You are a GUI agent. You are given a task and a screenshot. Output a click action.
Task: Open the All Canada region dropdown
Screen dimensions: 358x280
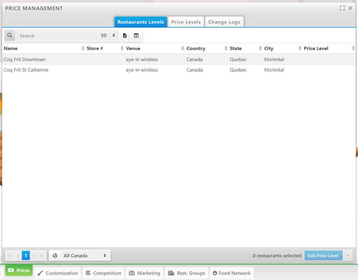point(85,256)
